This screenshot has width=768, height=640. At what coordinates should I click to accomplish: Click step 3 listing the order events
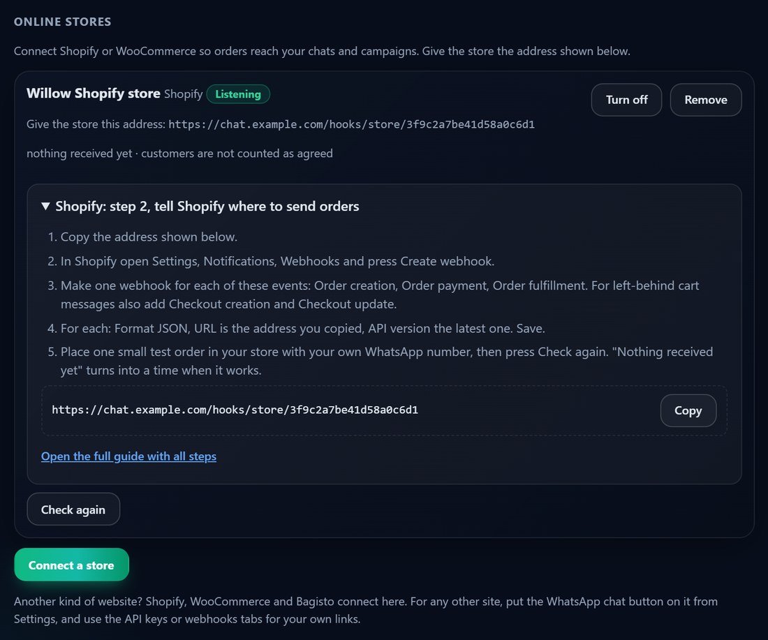pos(380,295)
